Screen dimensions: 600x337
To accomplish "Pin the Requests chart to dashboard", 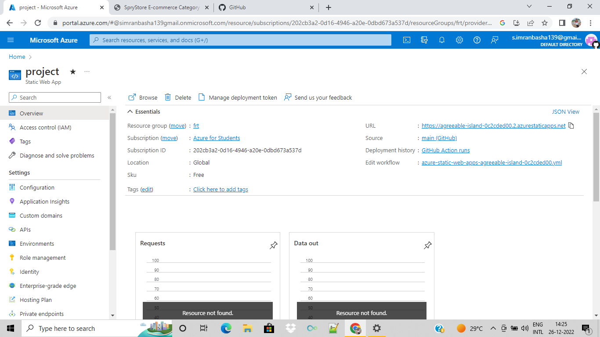I will coord(273,245).
